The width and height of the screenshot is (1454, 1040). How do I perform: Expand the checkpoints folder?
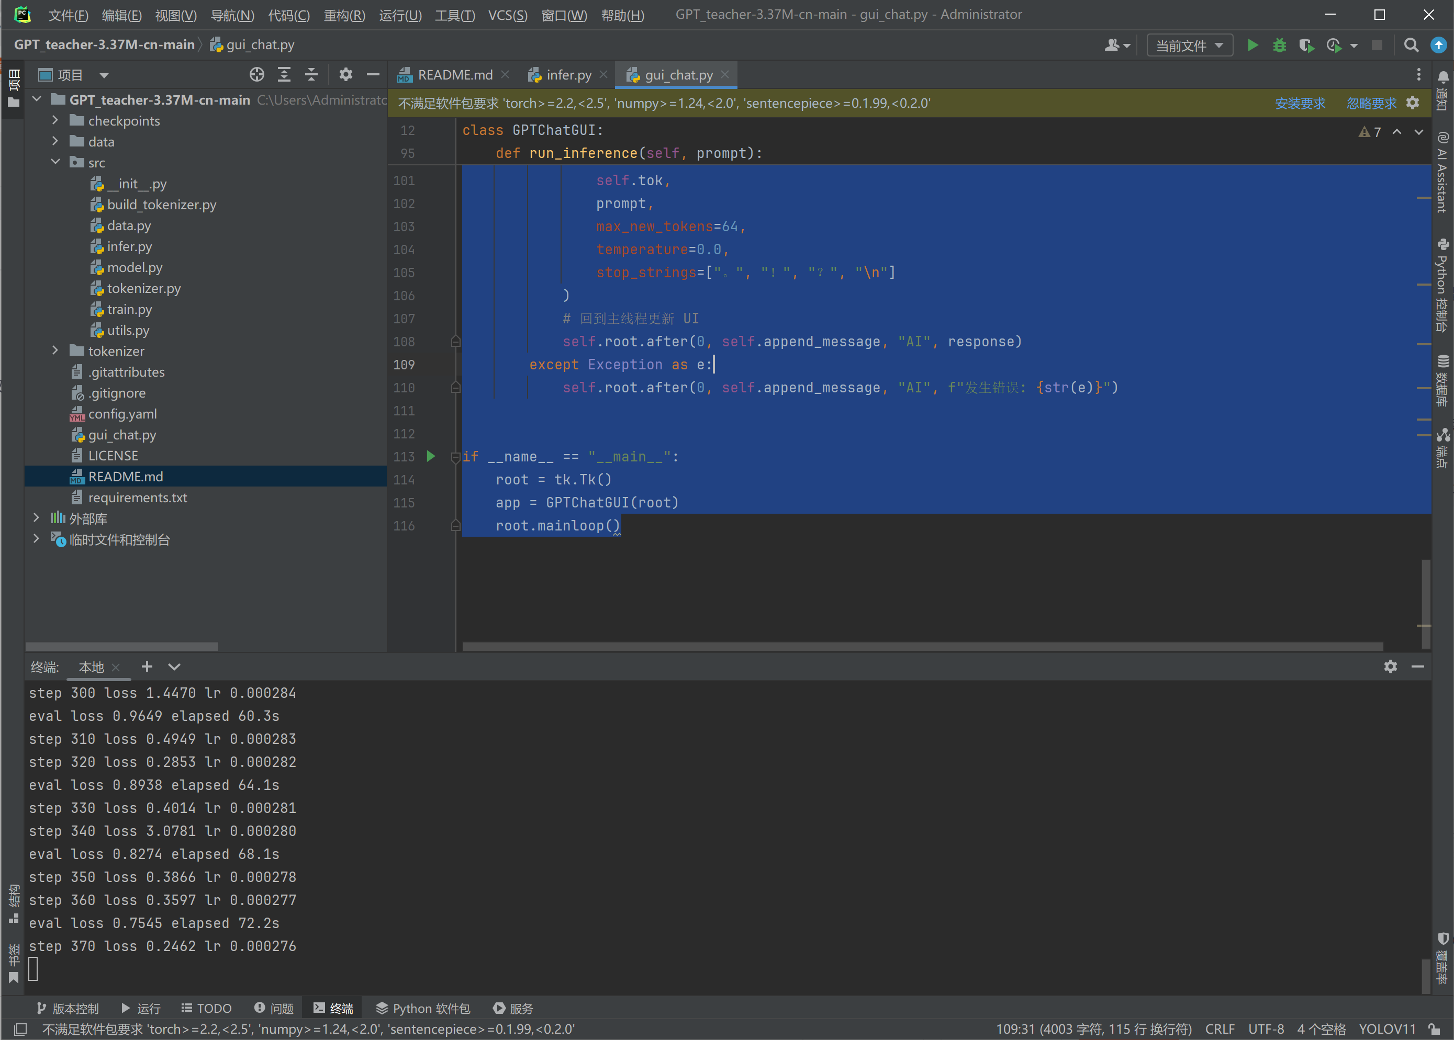pos(55,120)
